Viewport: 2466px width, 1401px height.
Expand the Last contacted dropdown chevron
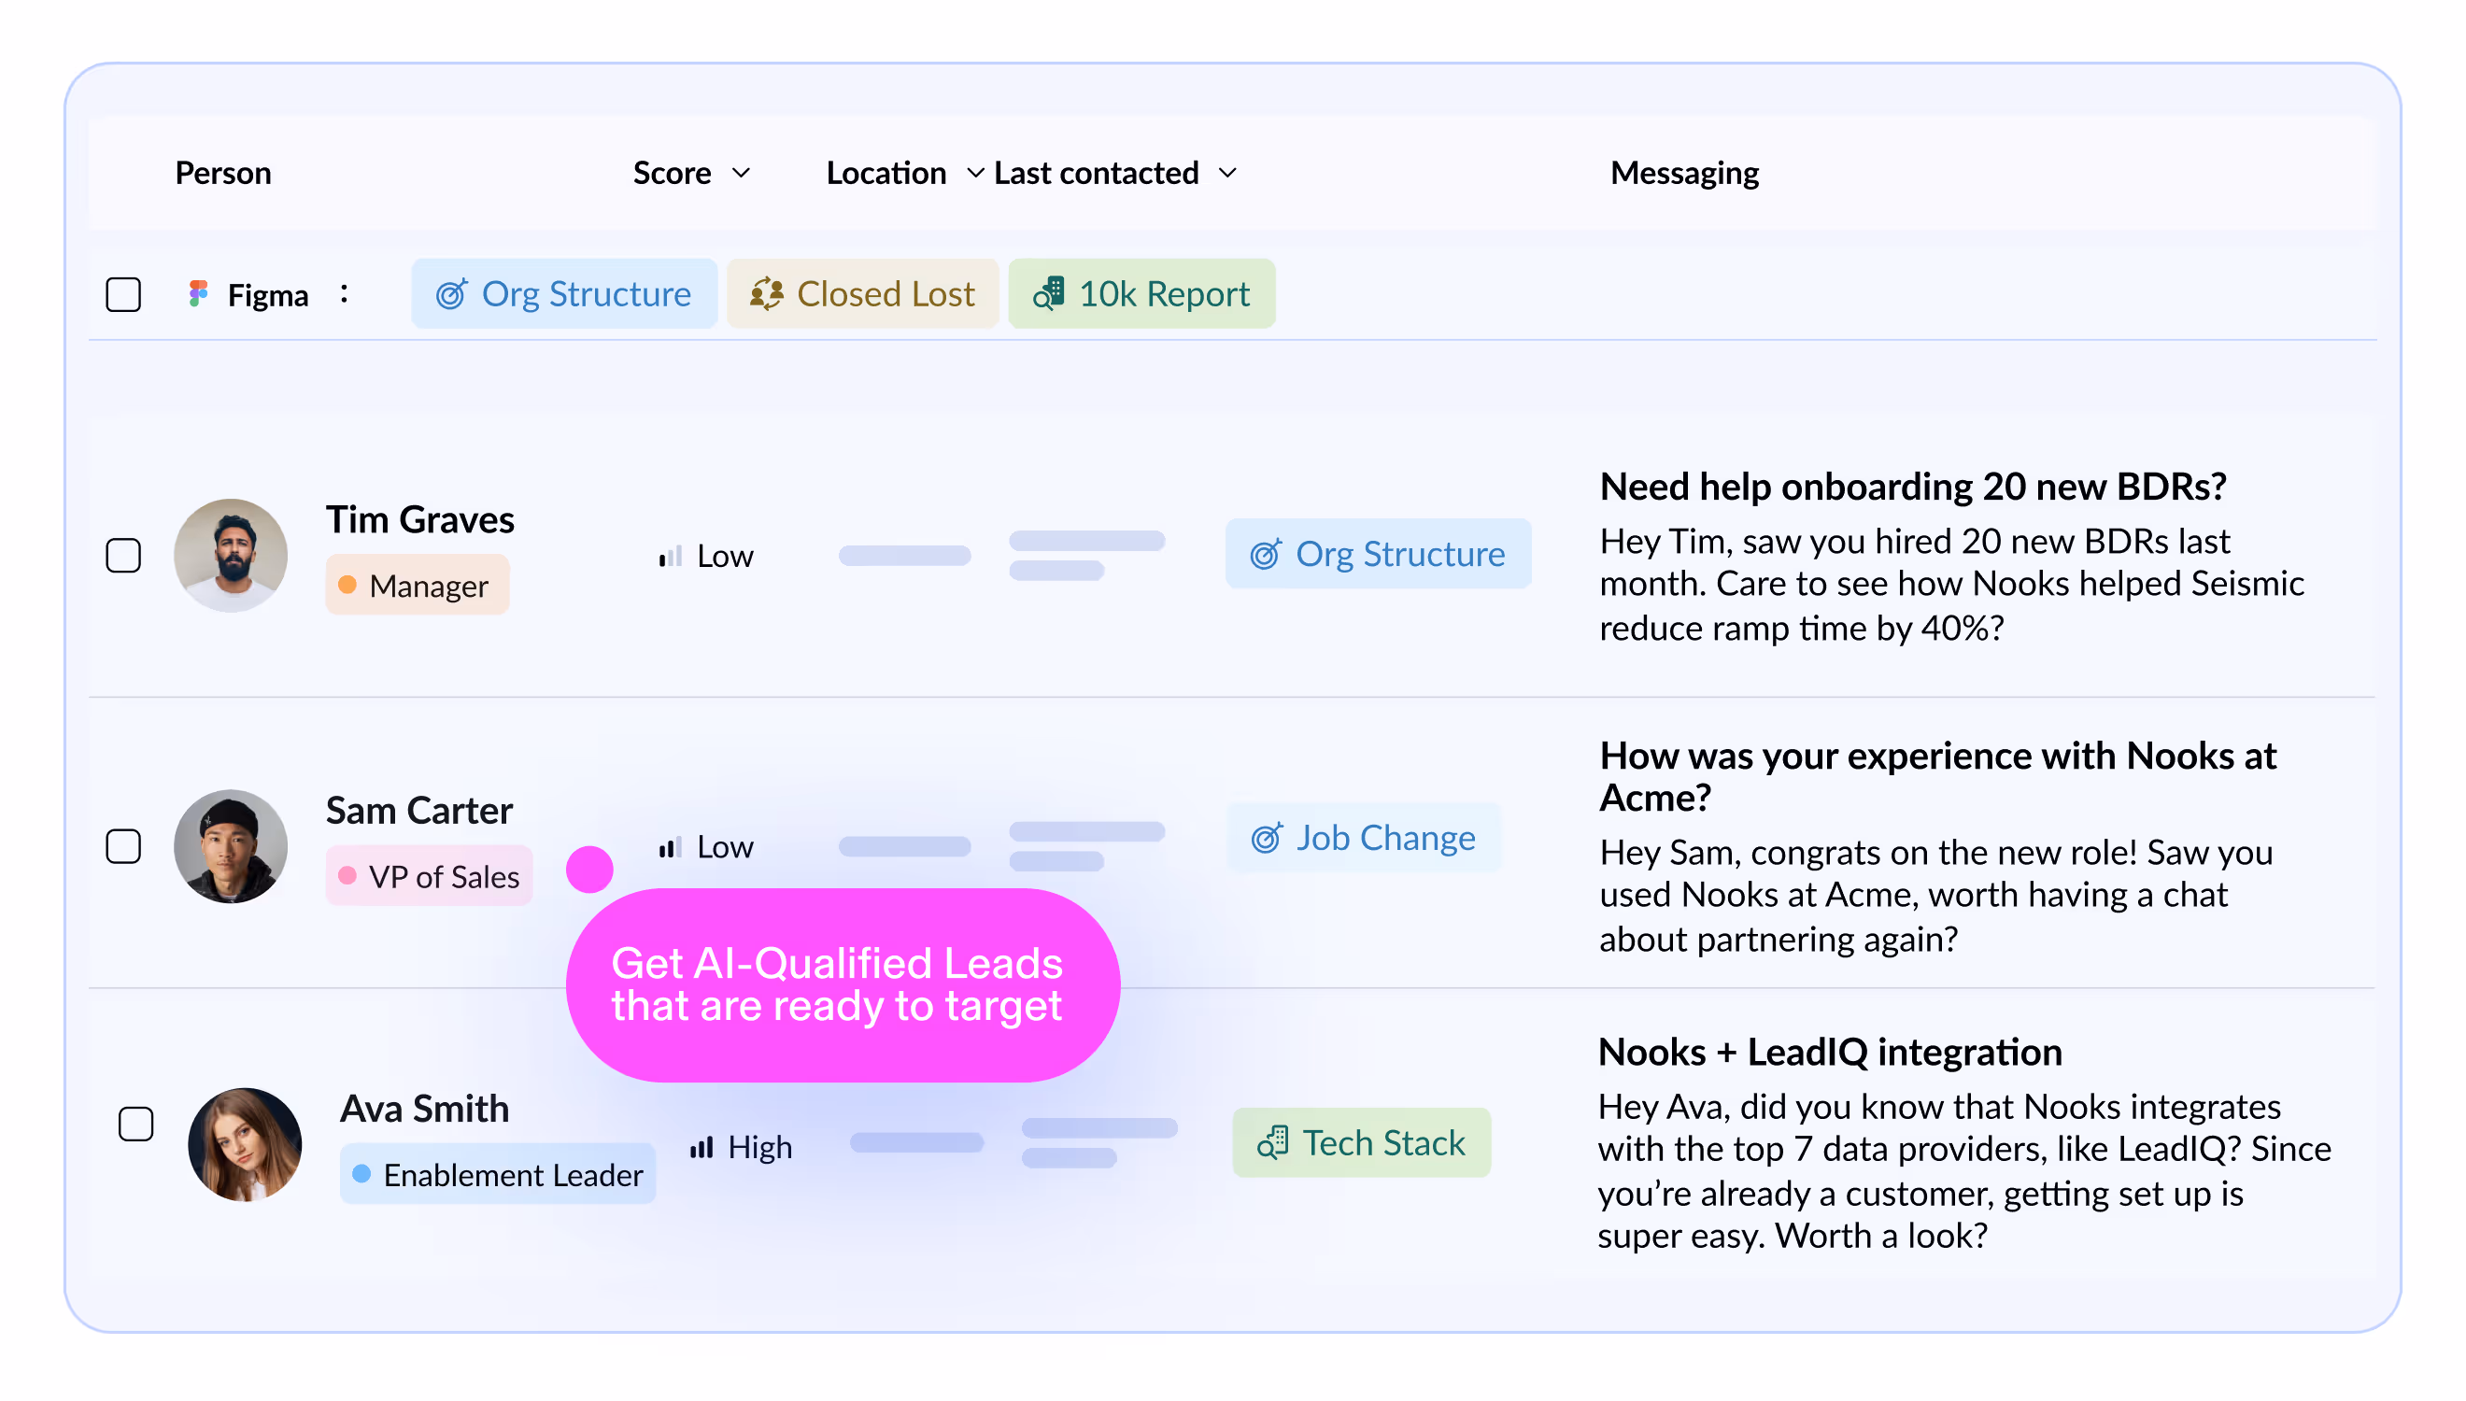click(1227, 173)
